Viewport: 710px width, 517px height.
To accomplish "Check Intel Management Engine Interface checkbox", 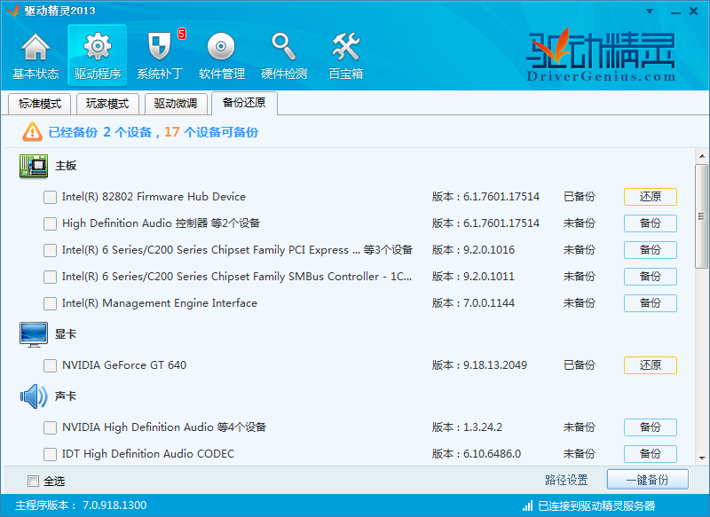I will pyautogui.click(x=50, y=303).
